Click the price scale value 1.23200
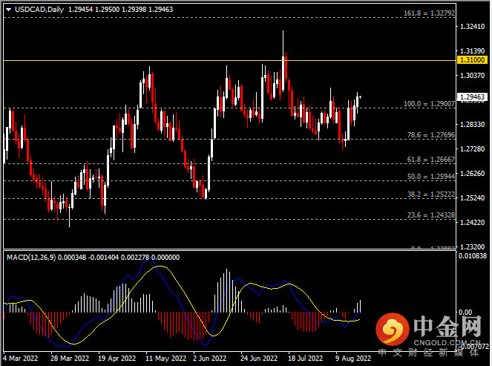 [472, 246]
